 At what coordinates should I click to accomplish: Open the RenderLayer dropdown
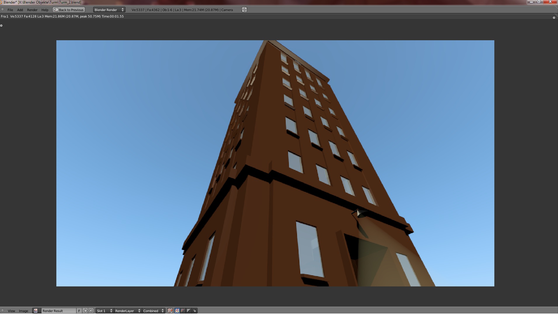(128, 311)
